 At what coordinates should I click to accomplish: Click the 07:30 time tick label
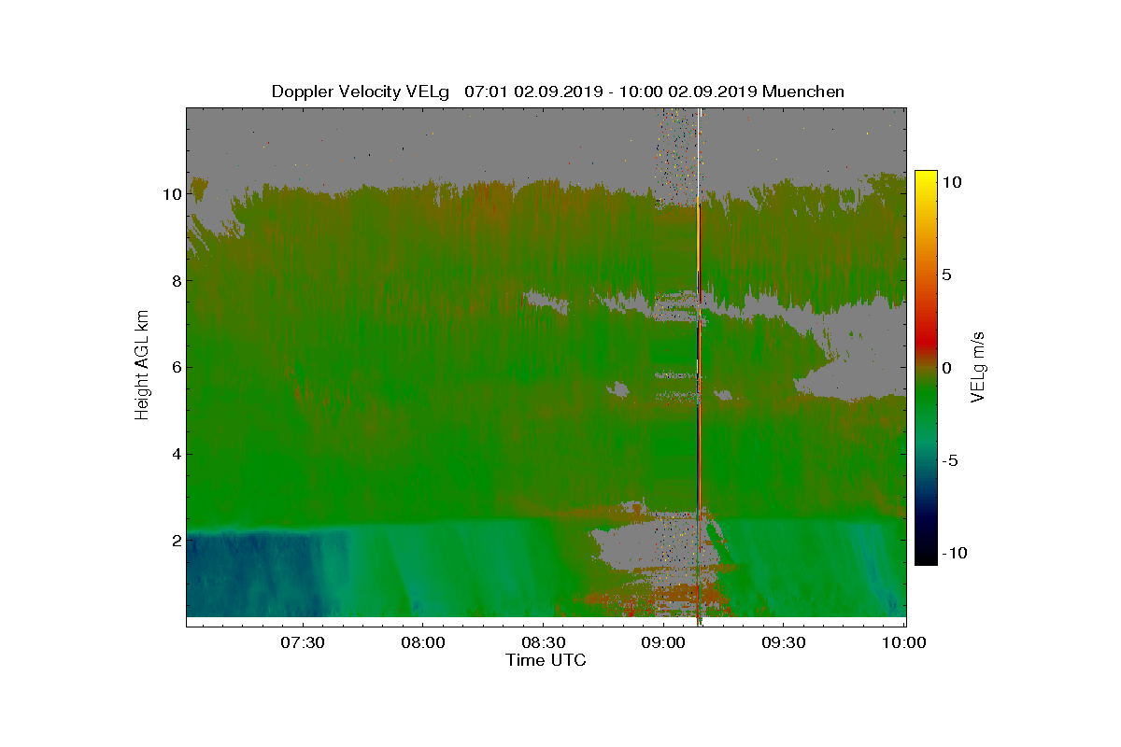[x=302, y=642]
